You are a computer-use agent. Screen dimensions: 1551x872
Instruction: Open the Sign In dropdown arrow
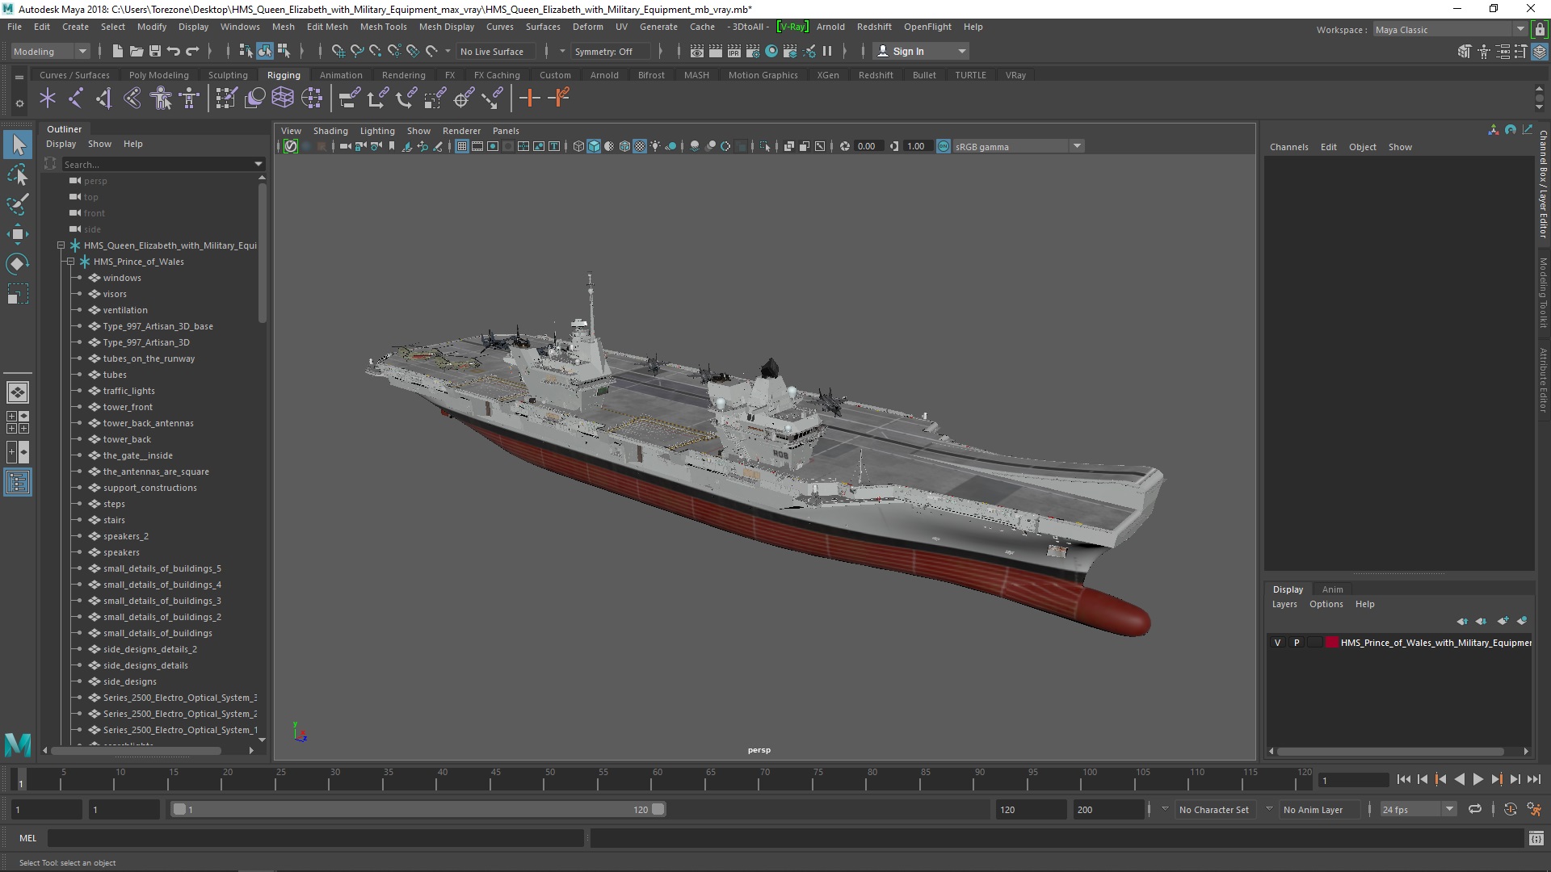(x=961, y=51)
